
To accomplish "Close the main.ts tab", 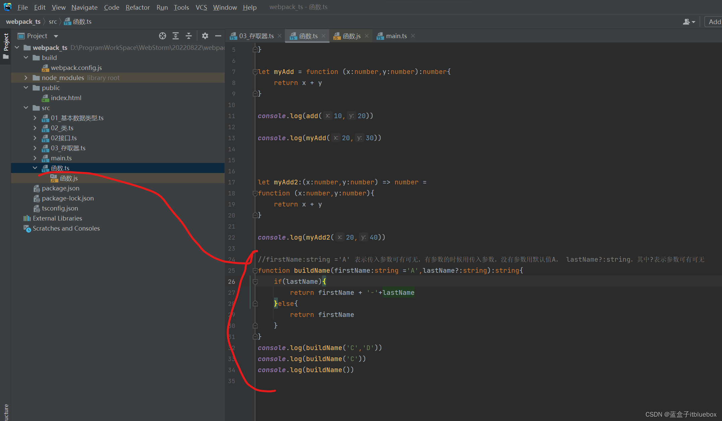I will 413,36.
